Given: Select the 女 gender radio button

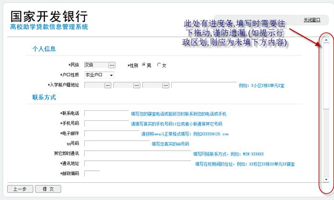Looking at the screenshot, I should [x=159, y=65].
